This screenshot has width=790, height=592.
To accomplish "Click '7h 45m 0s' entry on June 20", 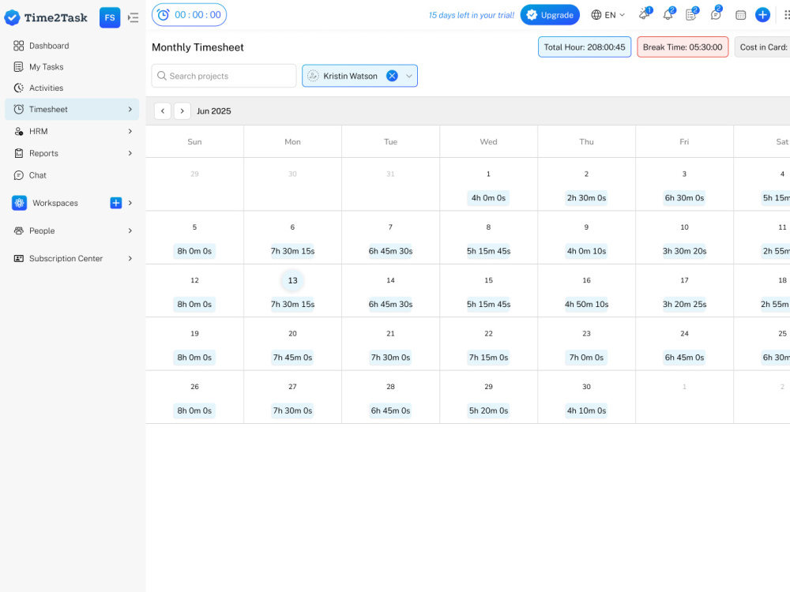I will coord(293,358).
